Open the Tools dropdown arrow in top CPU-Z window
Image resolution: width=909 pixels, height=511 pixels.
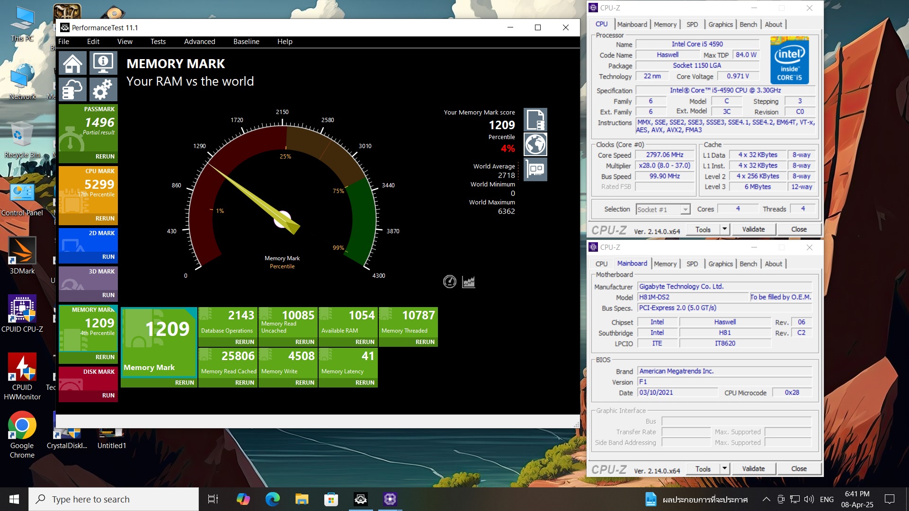724,229
